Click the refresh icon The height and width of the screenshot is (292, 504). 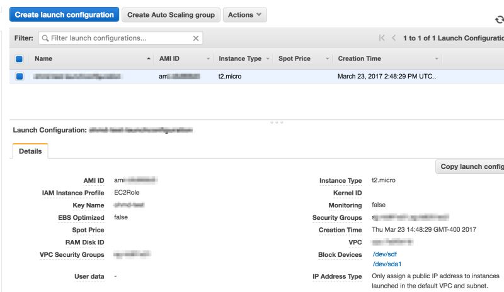pyautogui.click(x=499, y=20)
